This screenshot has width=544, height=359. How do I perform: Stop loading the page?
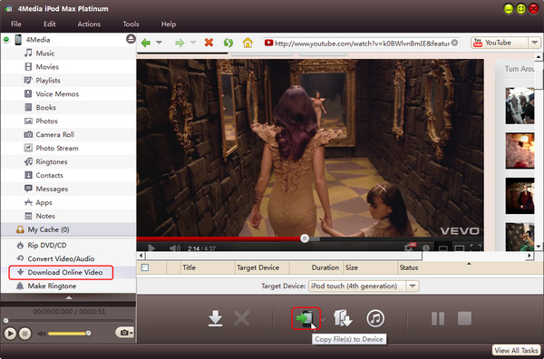coord(209,43)
